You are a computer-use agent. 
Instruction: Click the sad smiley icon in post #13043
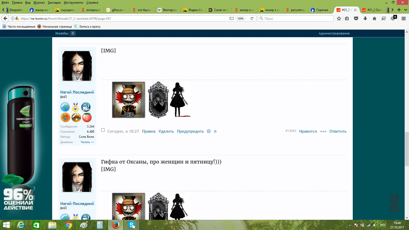(209, 131)
